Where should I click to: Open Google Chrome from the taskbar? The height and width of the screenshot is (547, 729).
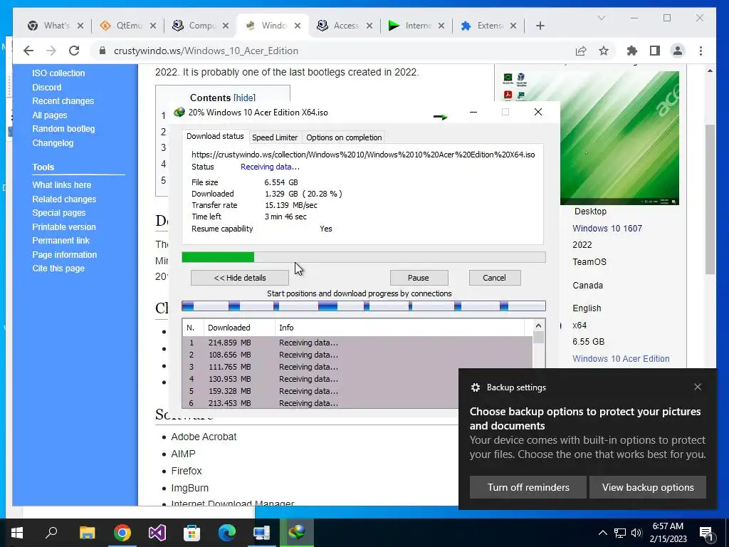122,533
